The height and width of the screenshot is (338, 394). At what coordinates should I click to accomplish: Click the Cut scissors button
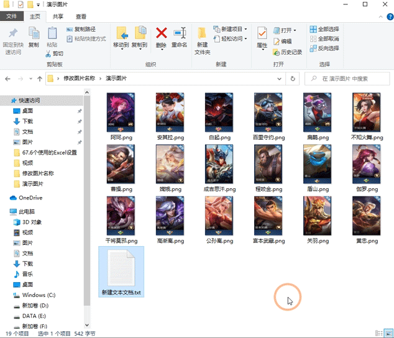click(54, 53)
